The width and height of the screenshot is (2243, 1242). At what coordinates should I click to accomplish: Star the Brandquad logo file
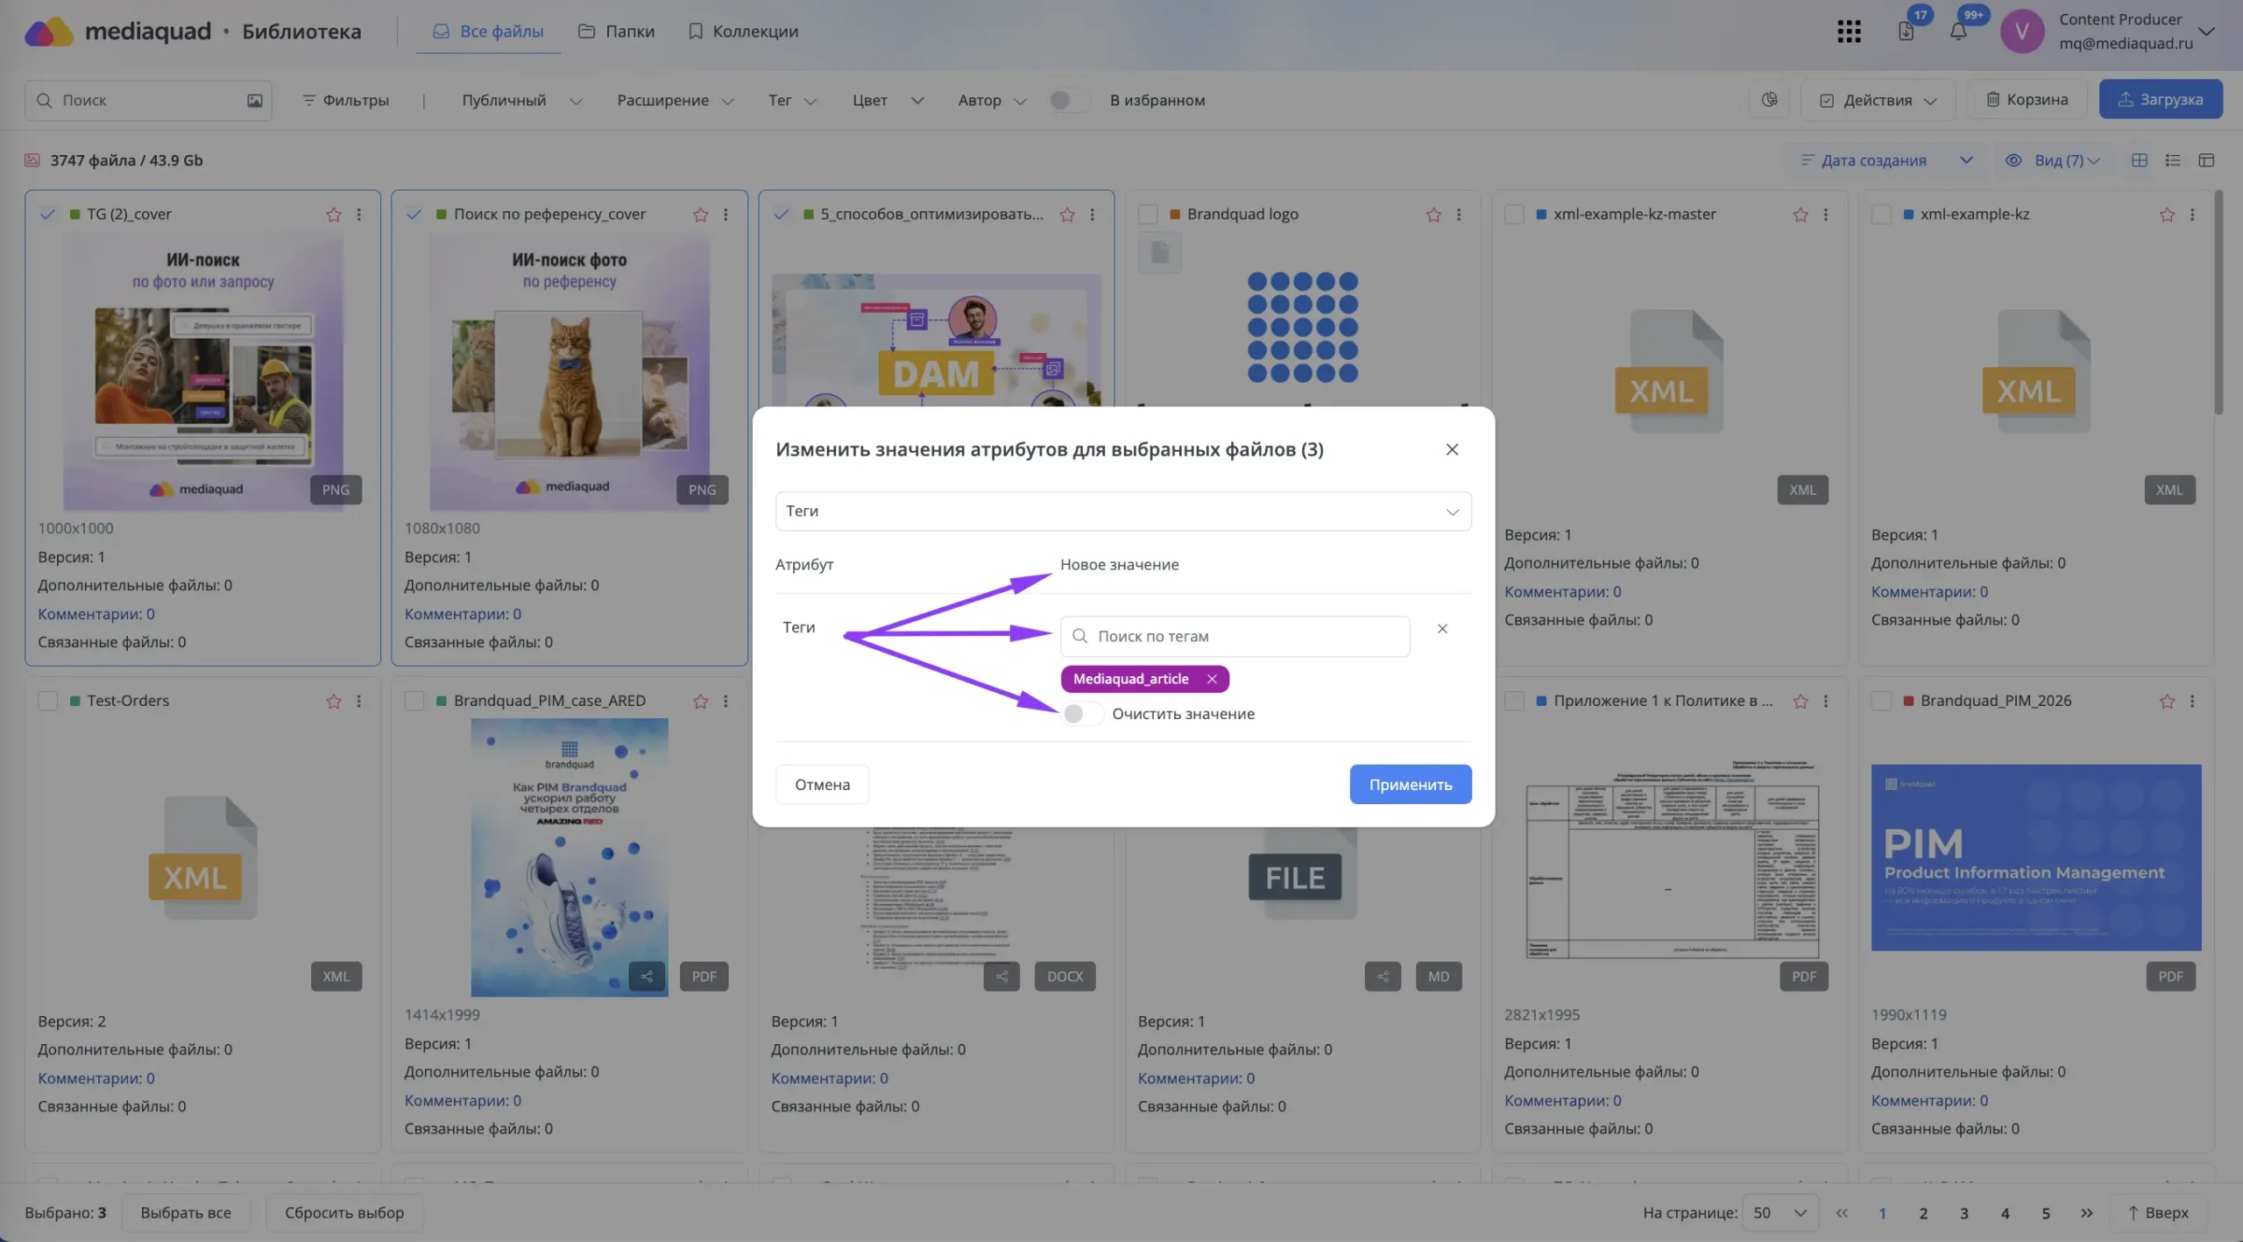pyautogui.click(x=1433, y=215)
